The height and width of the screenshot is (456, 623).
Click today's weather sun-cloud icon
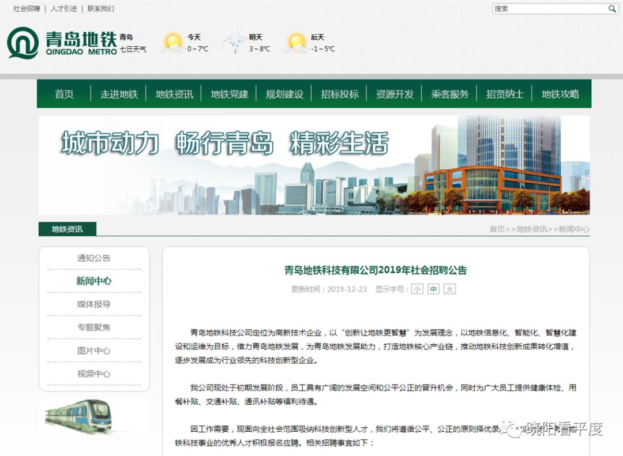[172, 43]
